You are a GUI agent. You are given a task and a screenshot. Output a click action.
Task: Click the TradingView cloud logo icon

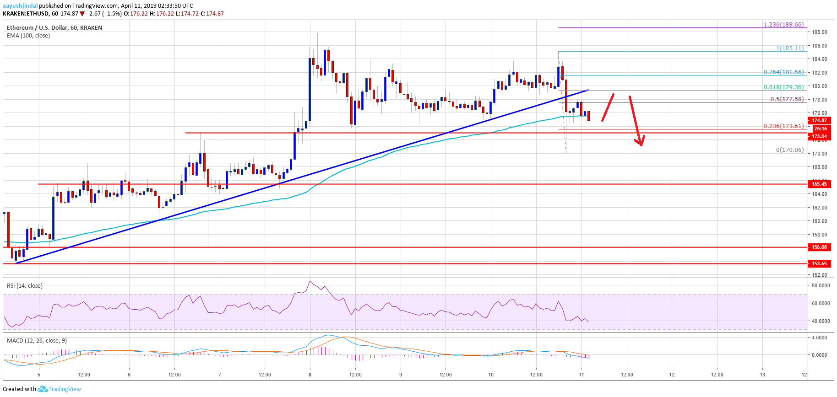point(43,389)
